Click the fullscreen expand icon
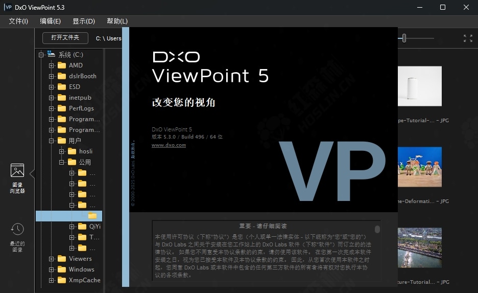 coord(467,38)
